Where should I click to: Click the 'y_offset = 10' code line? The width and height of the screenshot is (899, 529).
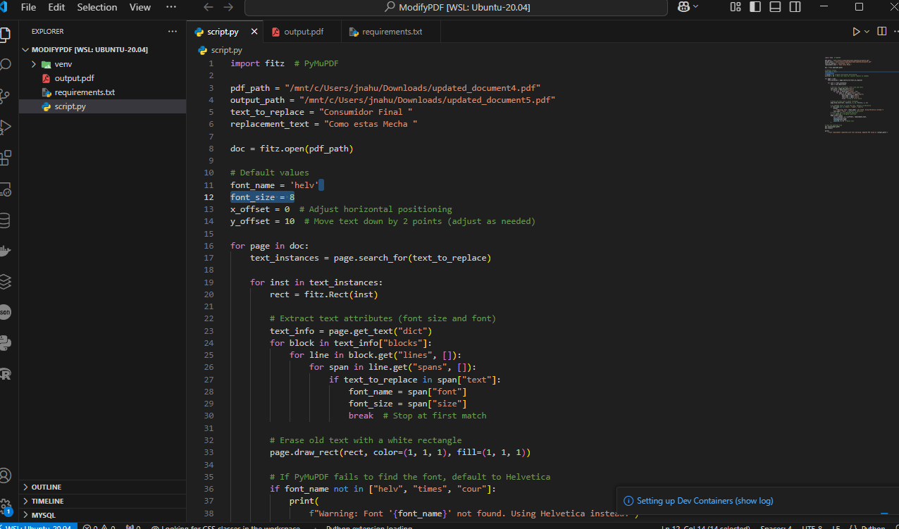click(x=383, y=221)
